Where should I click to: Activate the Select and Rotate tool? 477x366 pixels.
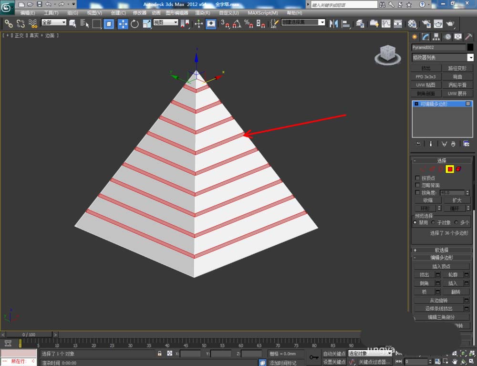click(135, 24)
